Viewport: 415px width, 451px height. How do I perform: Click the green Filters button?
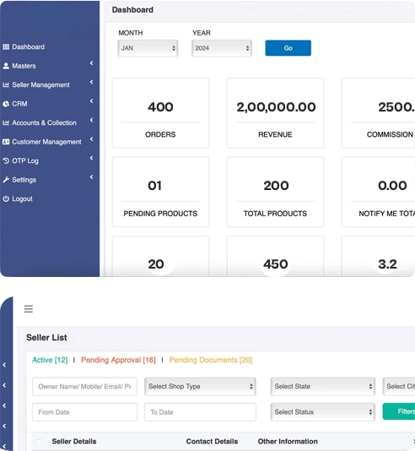(x=399, y=411)
